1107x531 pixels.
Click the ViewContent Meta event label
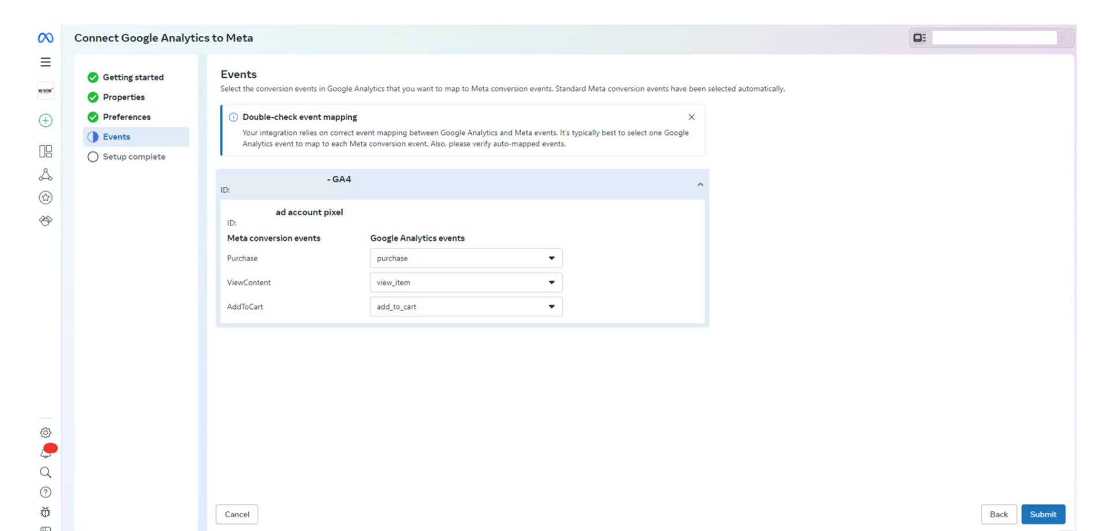point(248,283)
